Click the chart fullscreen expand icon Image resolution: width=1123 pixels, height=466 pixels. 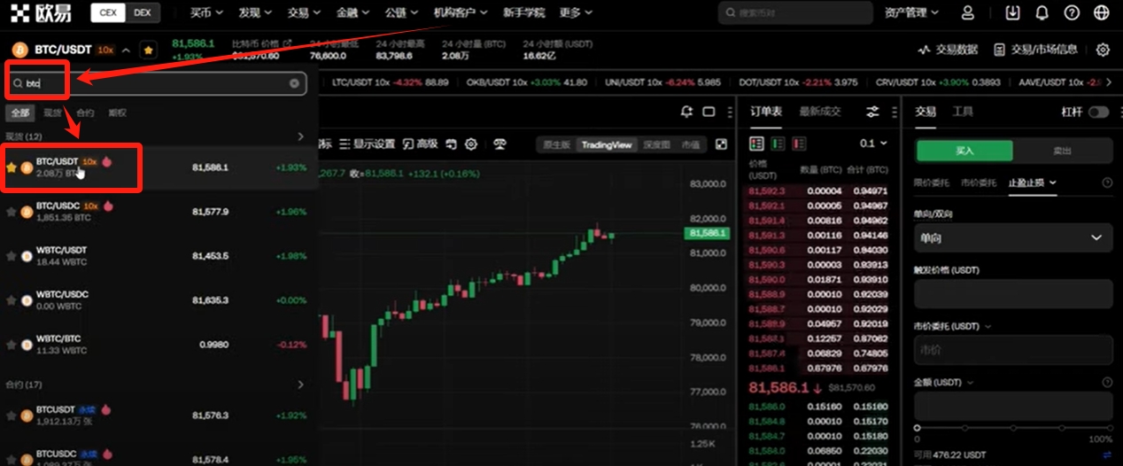click(x=721, y=144)
